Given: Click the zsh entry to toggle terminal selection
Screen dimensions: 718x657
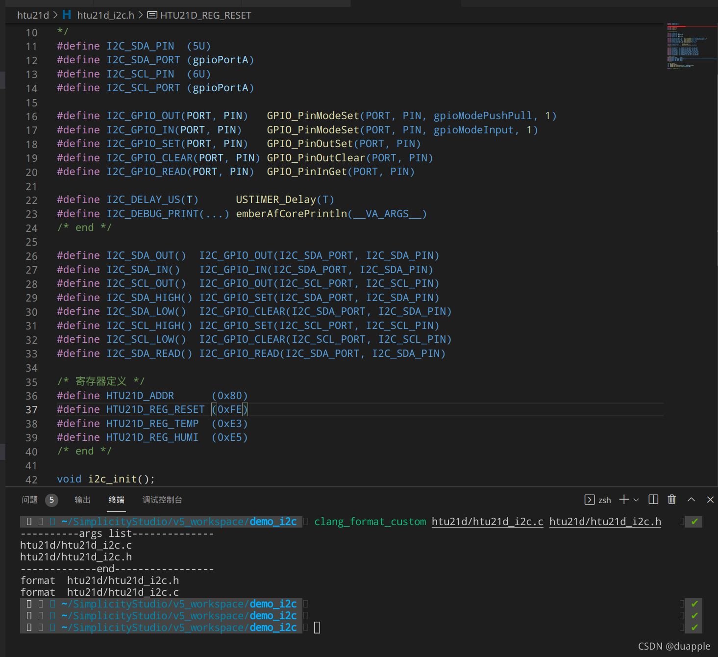Looking at the screenshot, I should click(605, 500).
